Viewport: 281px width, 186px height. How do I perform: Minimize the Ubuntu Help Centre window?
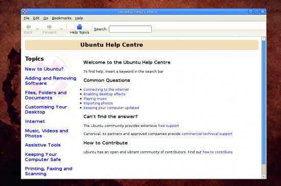click(x=251, y=12)
